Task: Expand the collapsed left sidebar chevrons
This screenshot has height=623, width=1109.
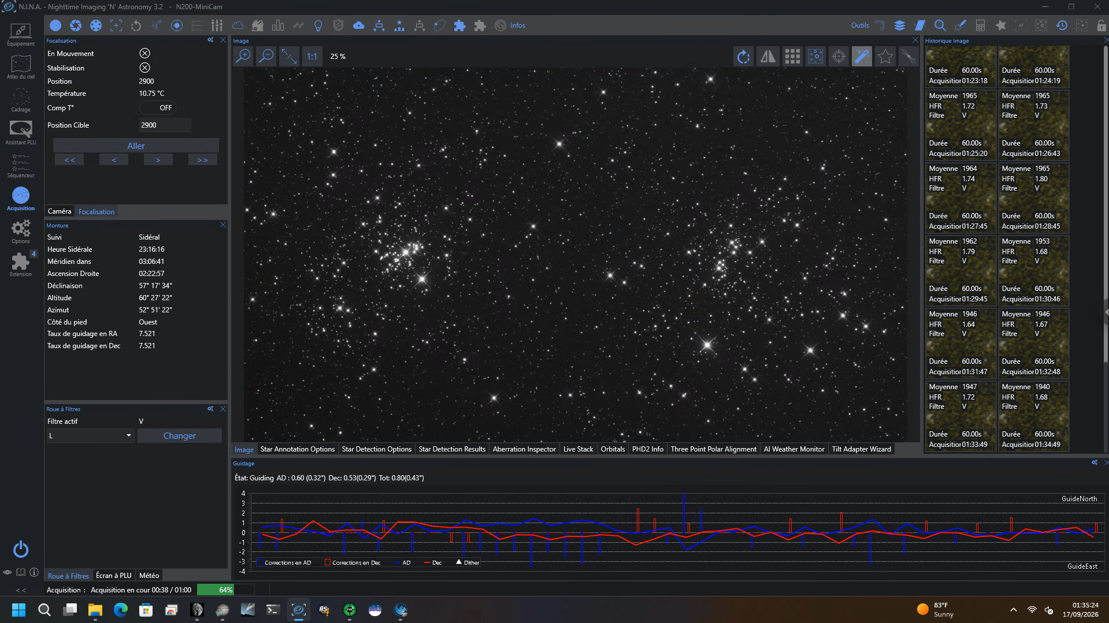Action: coord(21,590)
